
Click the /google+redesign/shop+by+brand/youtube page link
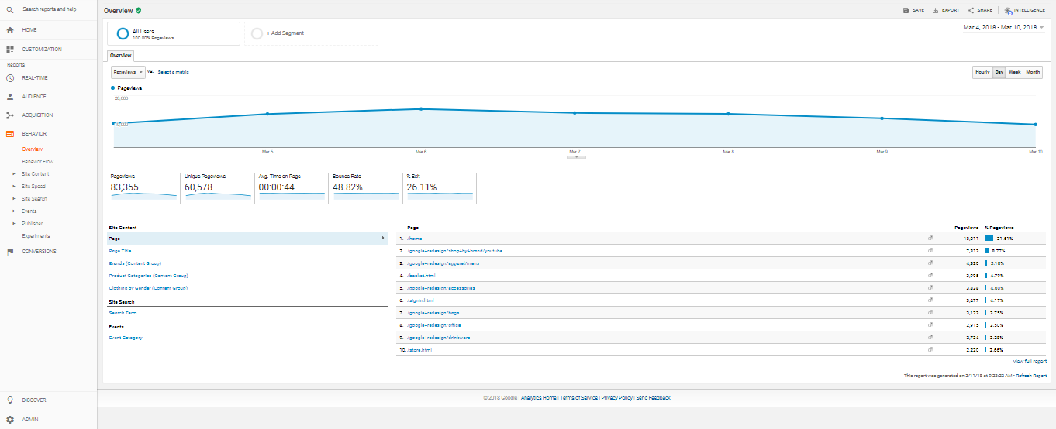pyautogui.click(x=455, y=251)
